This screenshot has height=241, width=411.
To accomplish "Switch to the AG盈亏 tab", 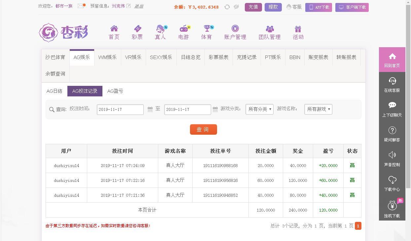I will pyautogui.click(x=115, y=91).
